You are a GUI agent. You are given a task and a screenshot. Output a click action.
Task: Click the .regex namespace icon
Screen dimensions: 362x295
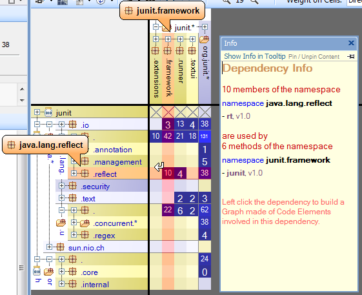(85, 234)
